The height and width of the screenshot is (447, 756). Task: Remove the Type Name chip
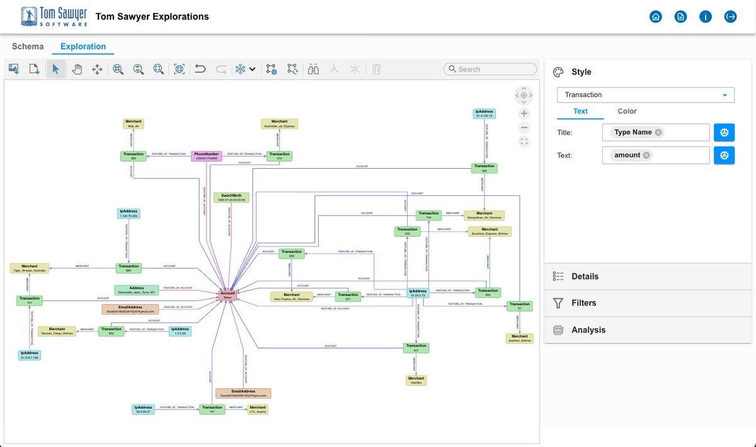click(x=658, y=132)
